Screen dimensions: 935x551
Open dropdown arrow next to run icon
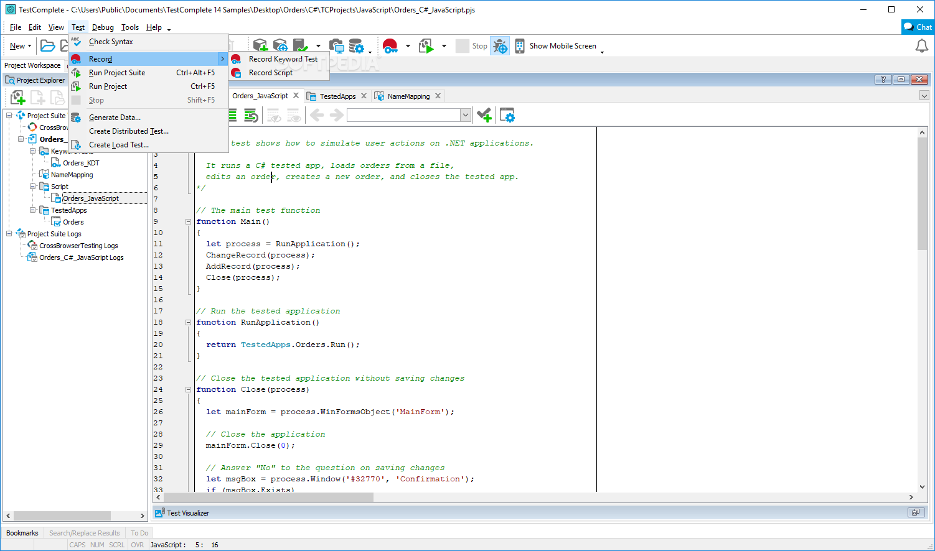pos(444,46)
